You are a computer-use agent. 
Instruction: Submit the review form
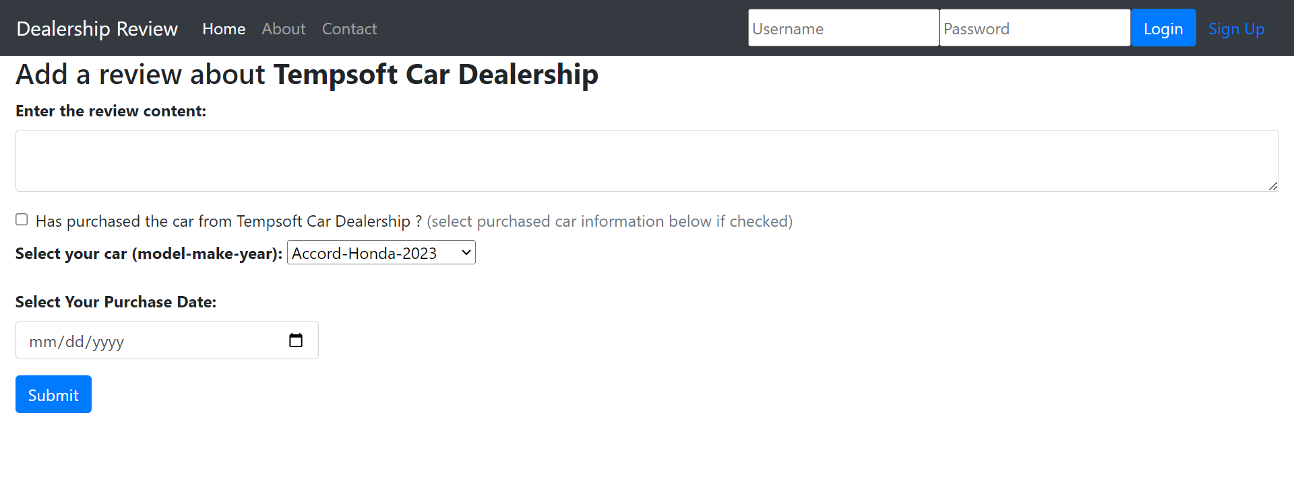[53, 395]
